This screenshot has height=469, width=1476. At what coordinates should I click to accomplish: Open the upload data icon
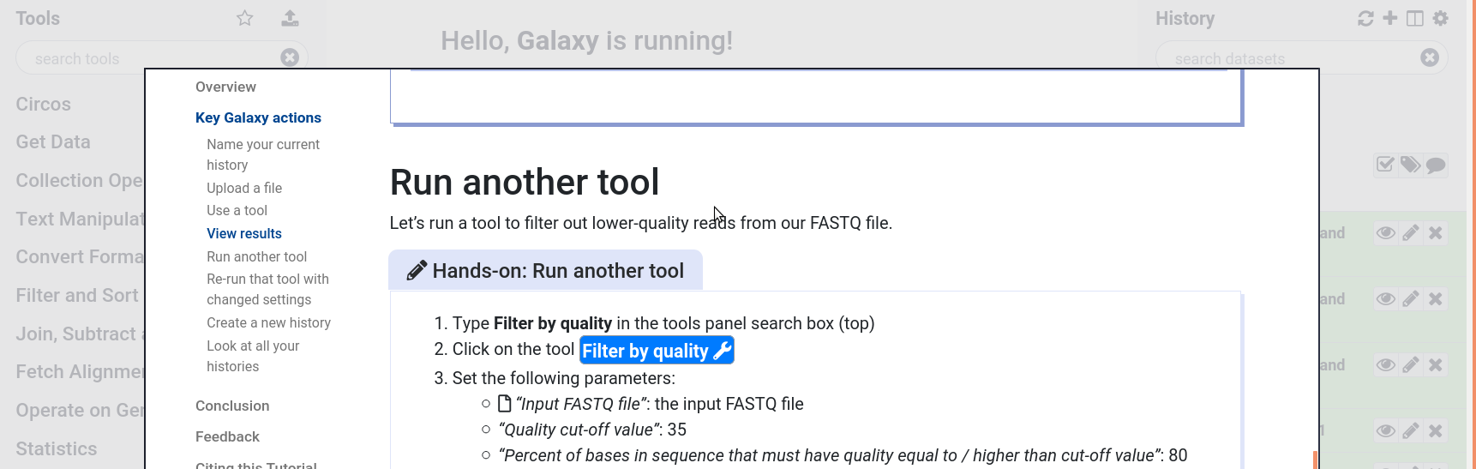(x=290, y=18)
